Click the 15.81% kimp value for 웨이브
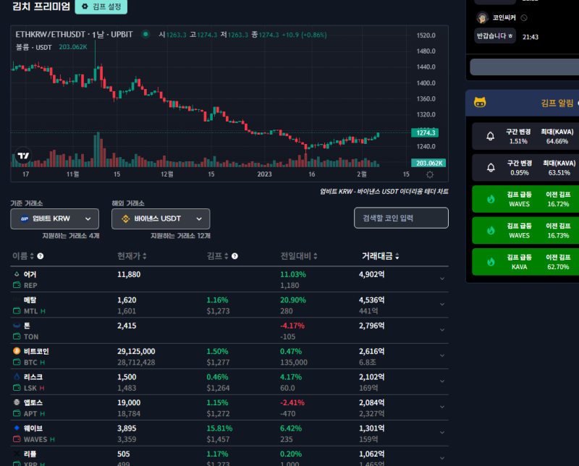The image size is (579, 466). tap(219, 428)
